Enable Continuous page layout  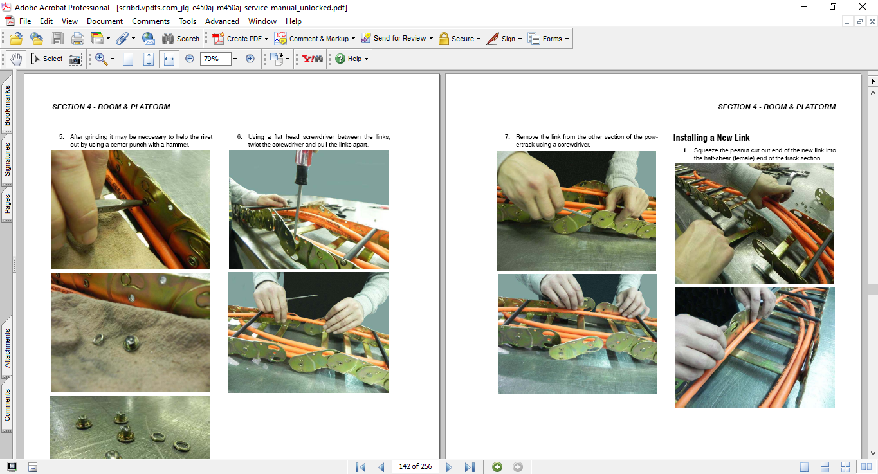[825, 467]
